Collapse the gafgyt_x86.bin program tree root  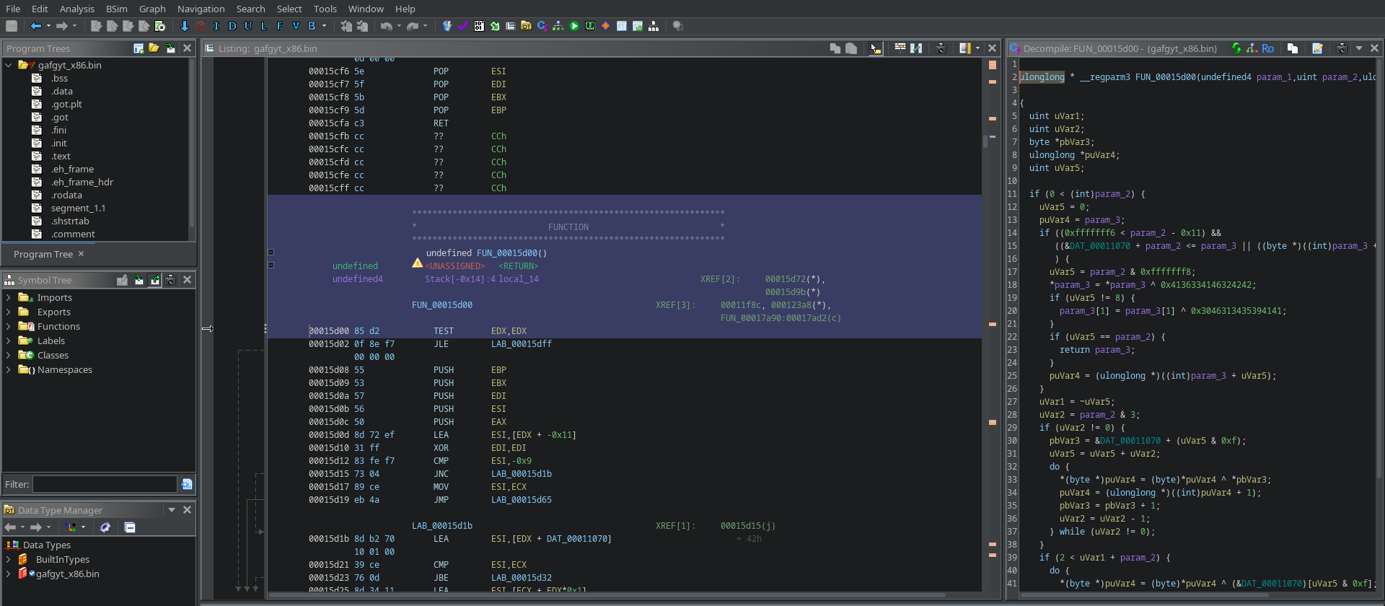click(x=9, y=65)
